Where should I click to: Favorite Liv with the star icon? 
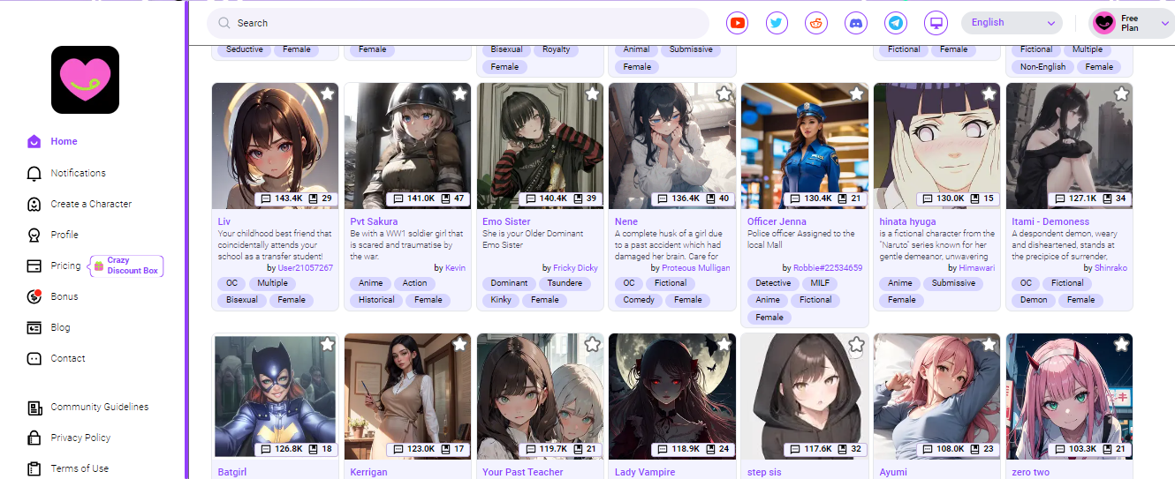point(327,94)
